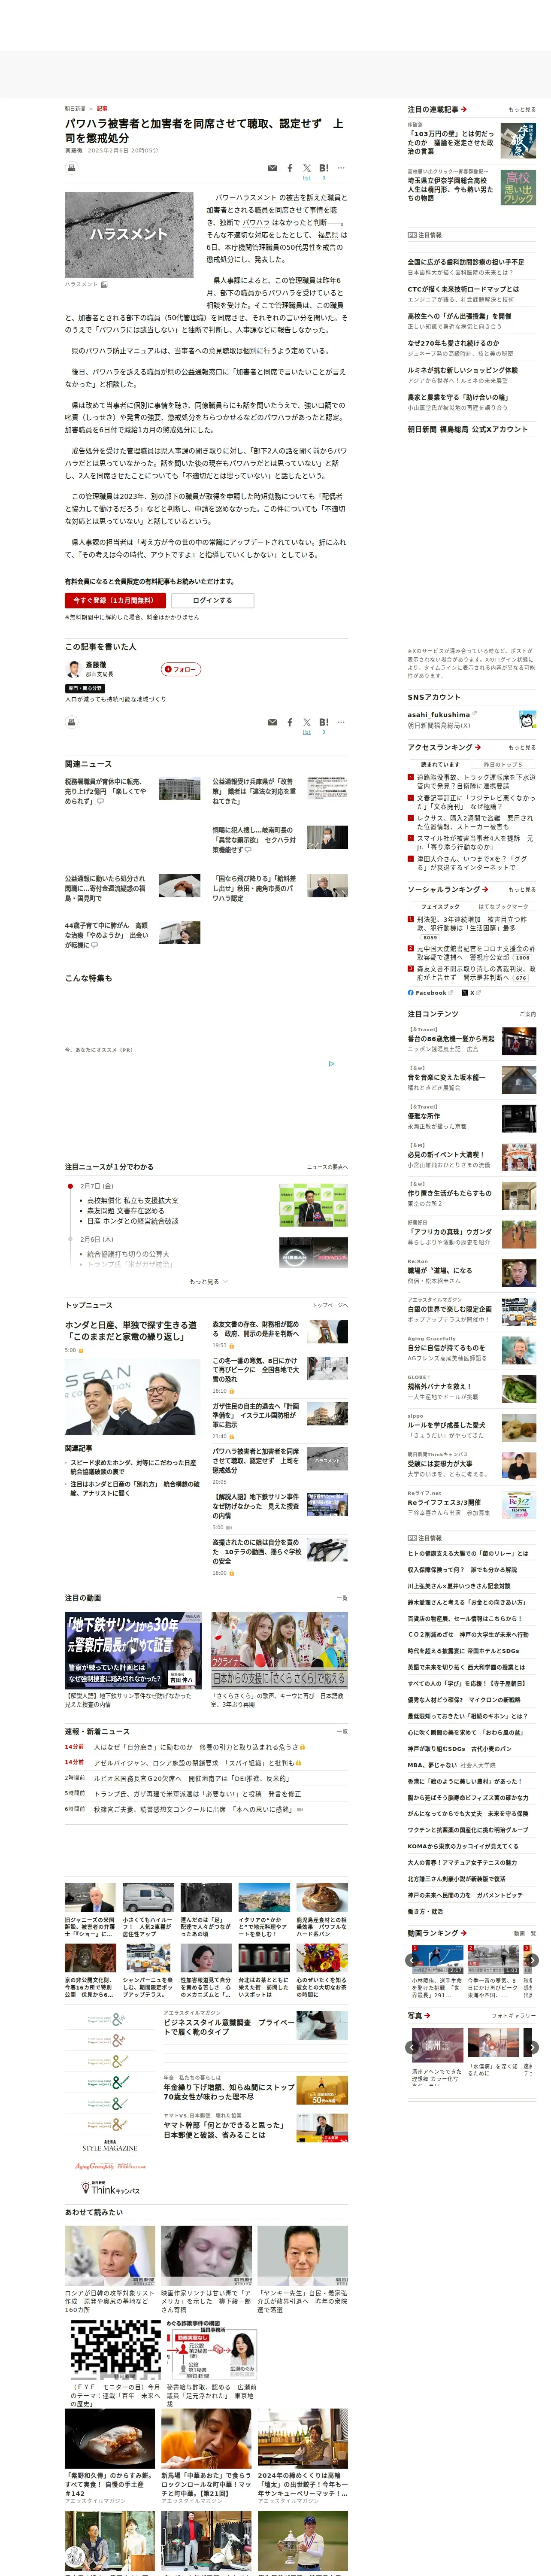Open the 地下鉄サリンから30年 video thumbnail

pos(134,1650)
